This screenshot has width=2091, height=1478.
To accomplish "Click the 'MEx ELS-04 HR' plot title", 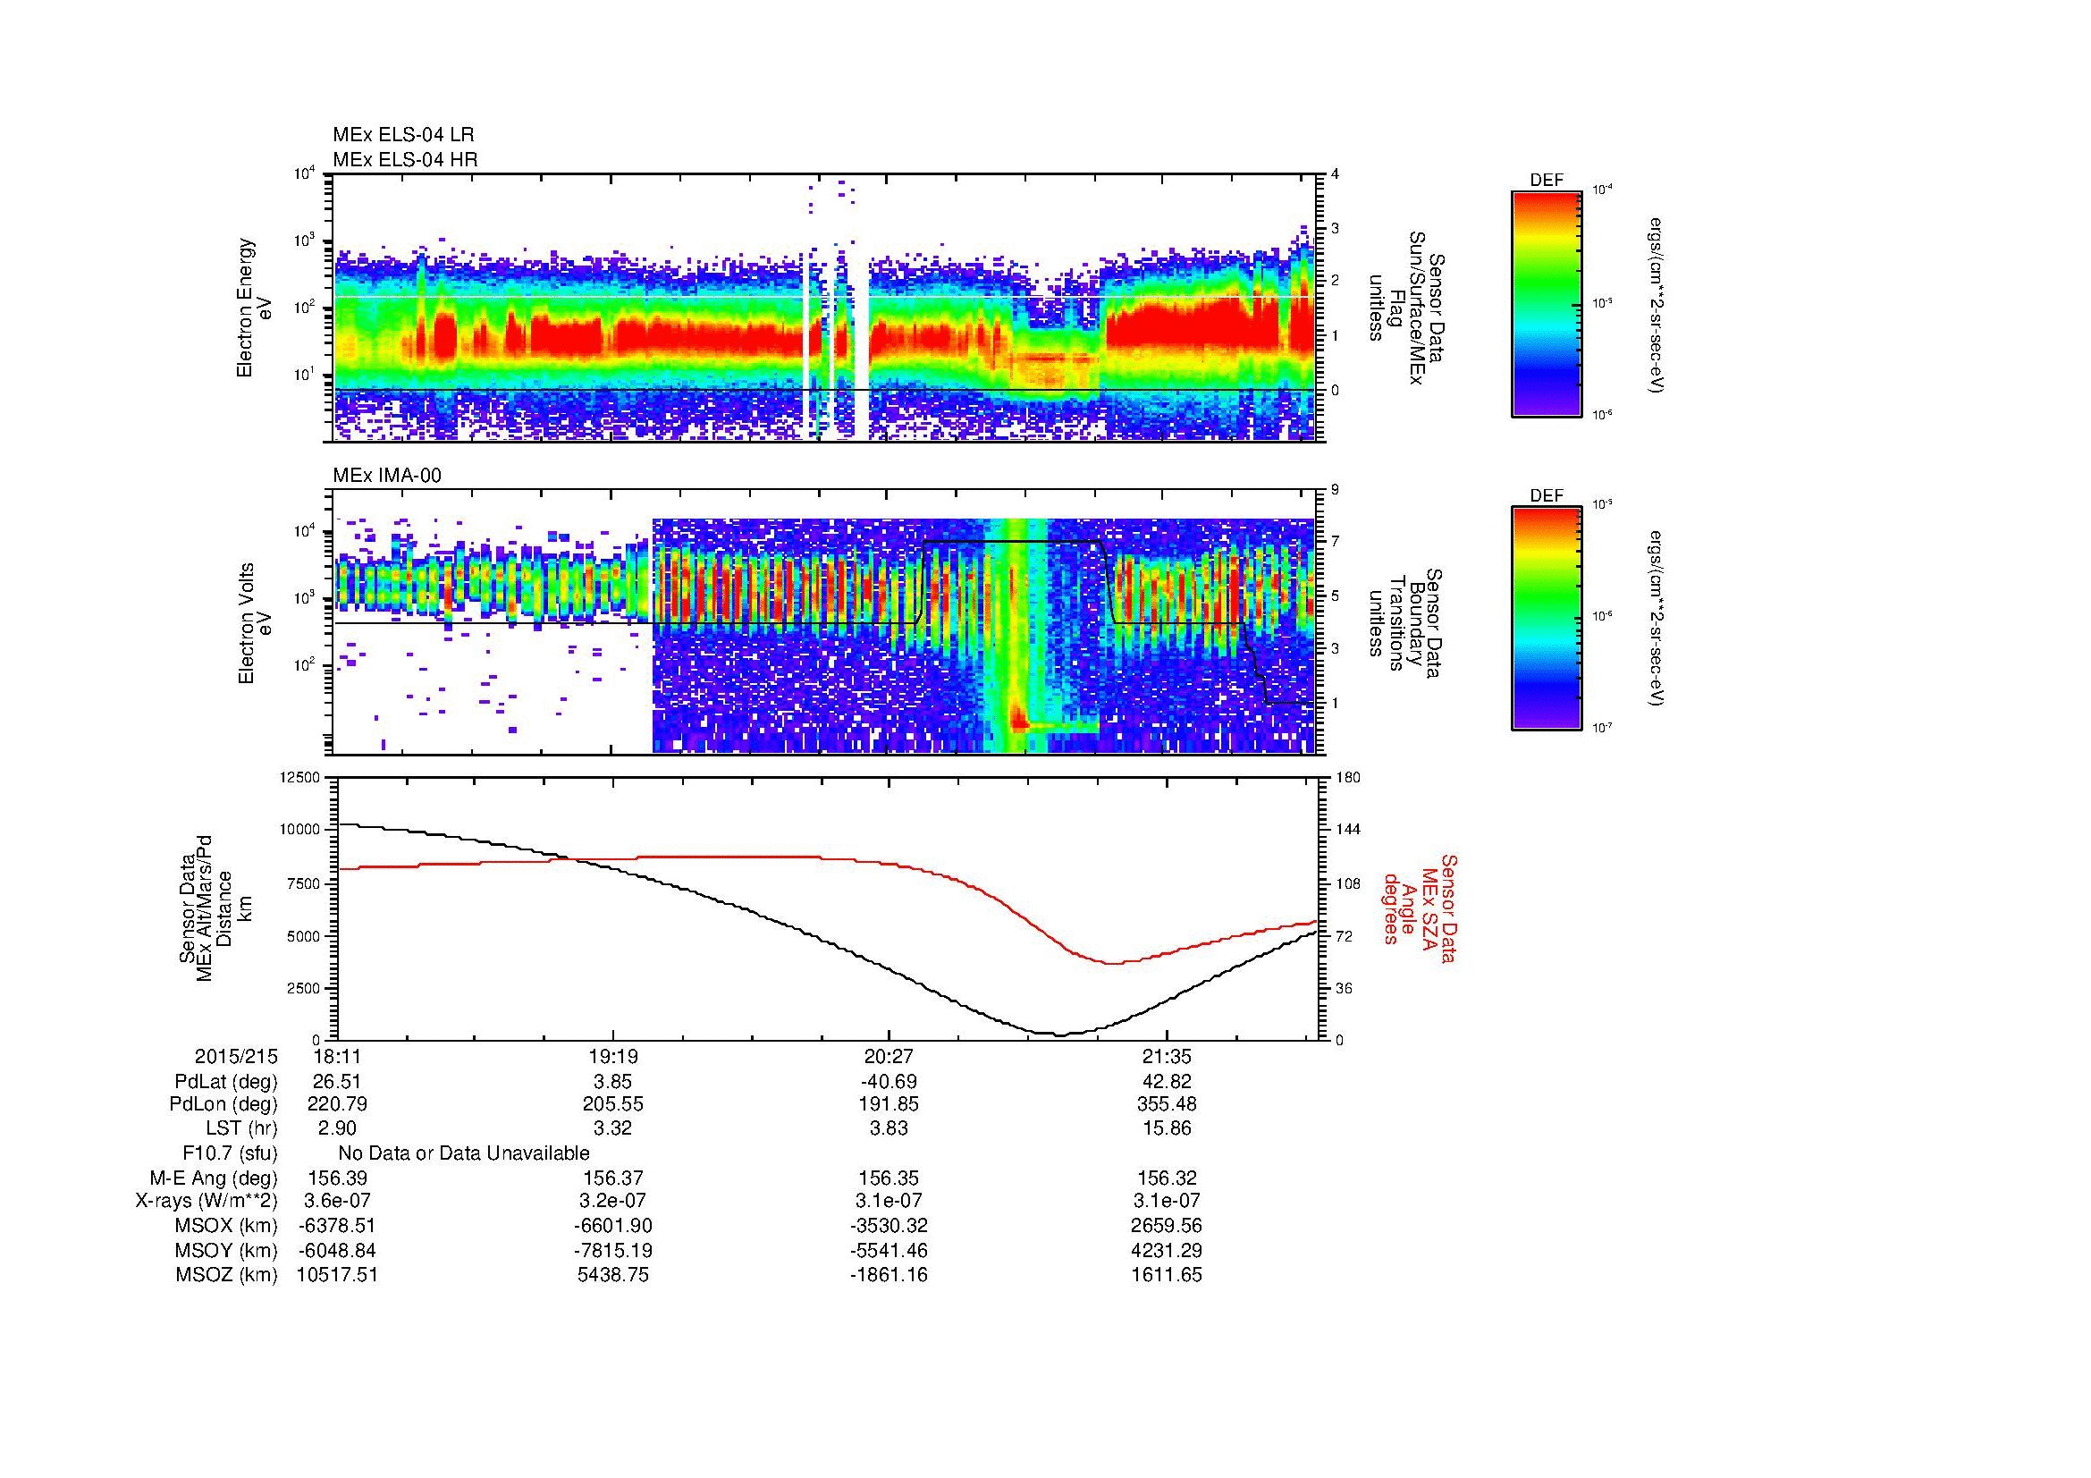I will 405,159.
